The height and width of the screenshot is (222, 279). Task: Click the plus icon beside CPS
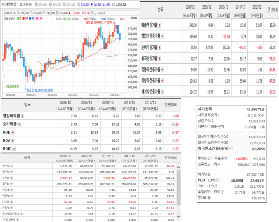pos(11,178)
